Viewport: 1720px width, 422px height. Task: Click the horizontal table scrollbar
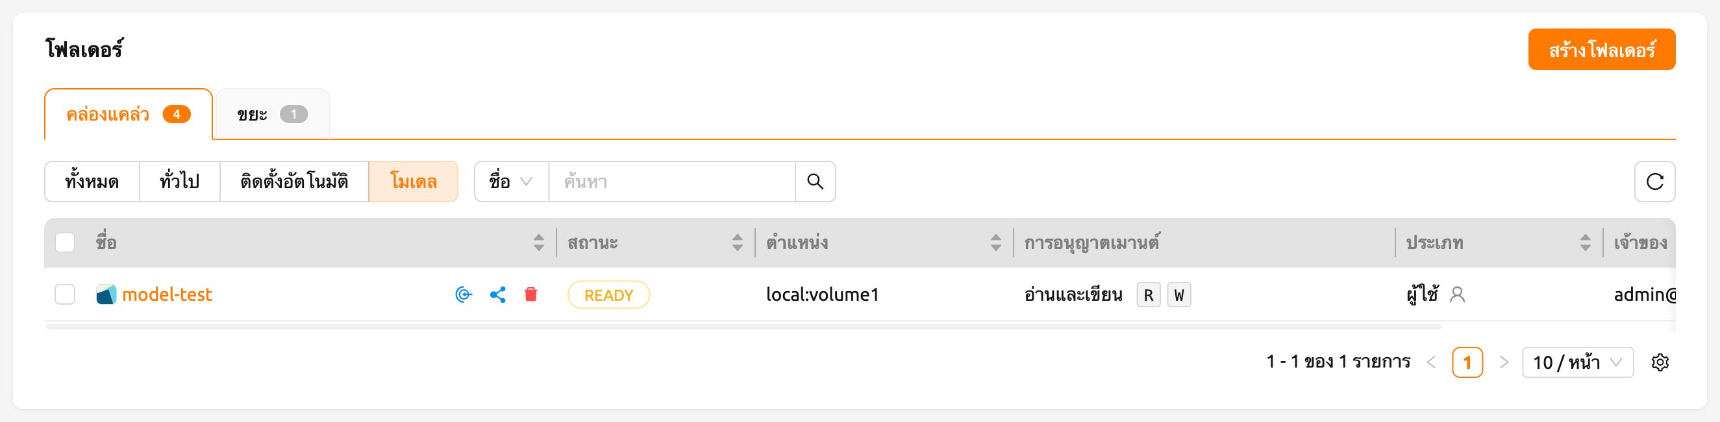[743, 327]
